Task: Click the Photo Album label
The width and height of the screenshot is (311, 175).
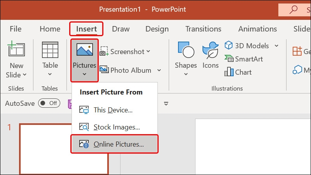Action: click(x=131, y=70)
